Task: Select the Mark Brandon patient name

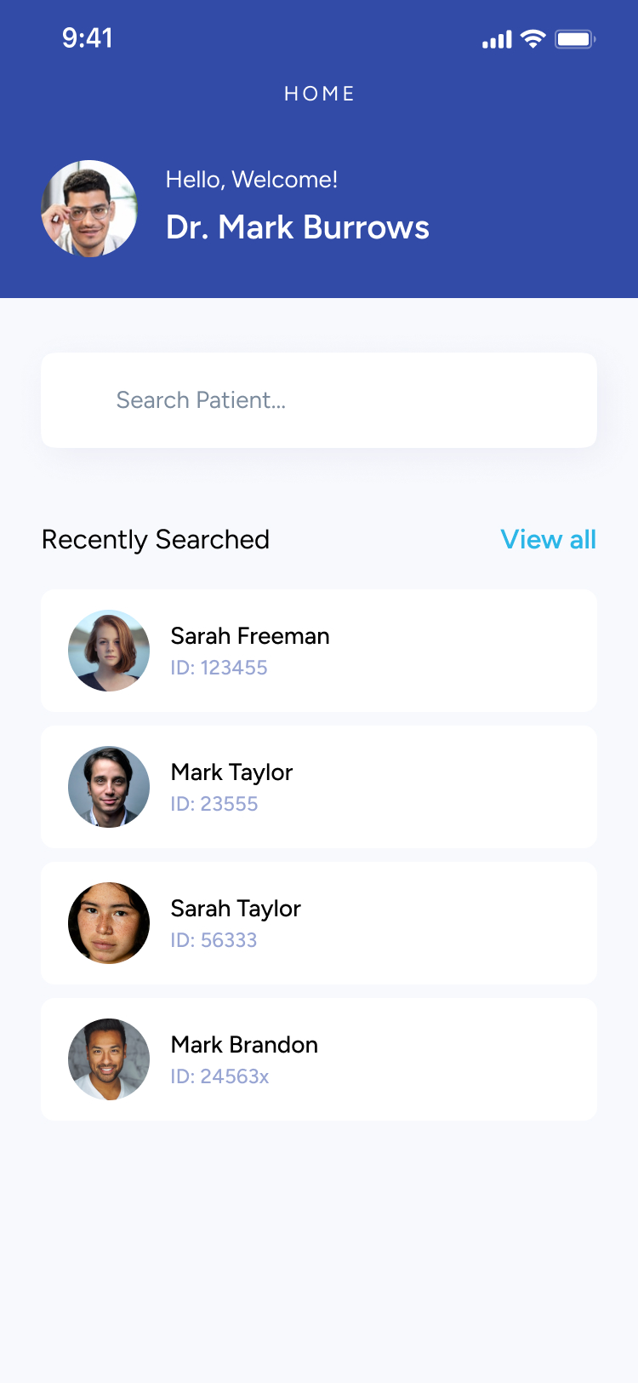Action: pyautogui.click(x=244, y=1045)
